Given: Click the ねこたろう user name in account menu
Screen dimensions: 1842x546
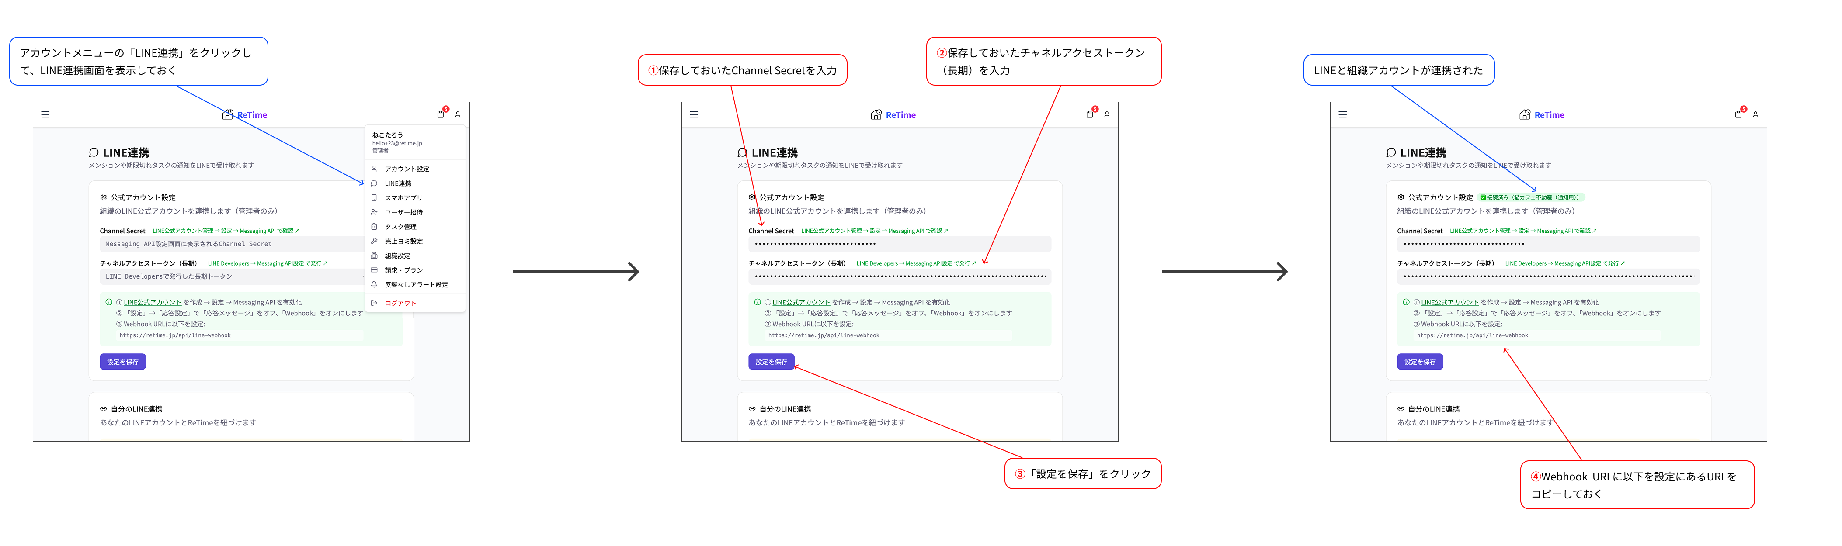Looking at the screenshot, I should point(388,135).
